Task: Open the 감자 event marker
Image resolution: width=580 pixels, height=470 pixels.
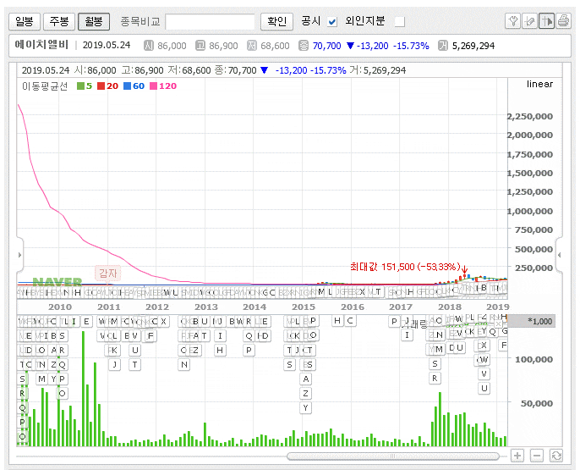Action: [108, 274]
